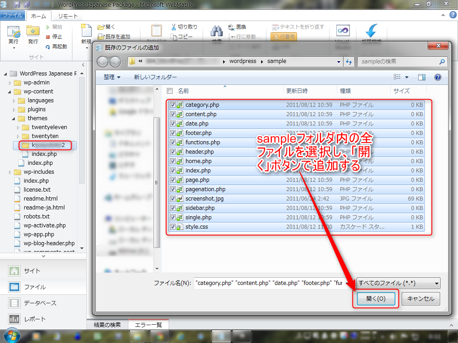Screen dimensions: 458x343
Task: Open the サイト workspace
Action: tap(43, 271)
